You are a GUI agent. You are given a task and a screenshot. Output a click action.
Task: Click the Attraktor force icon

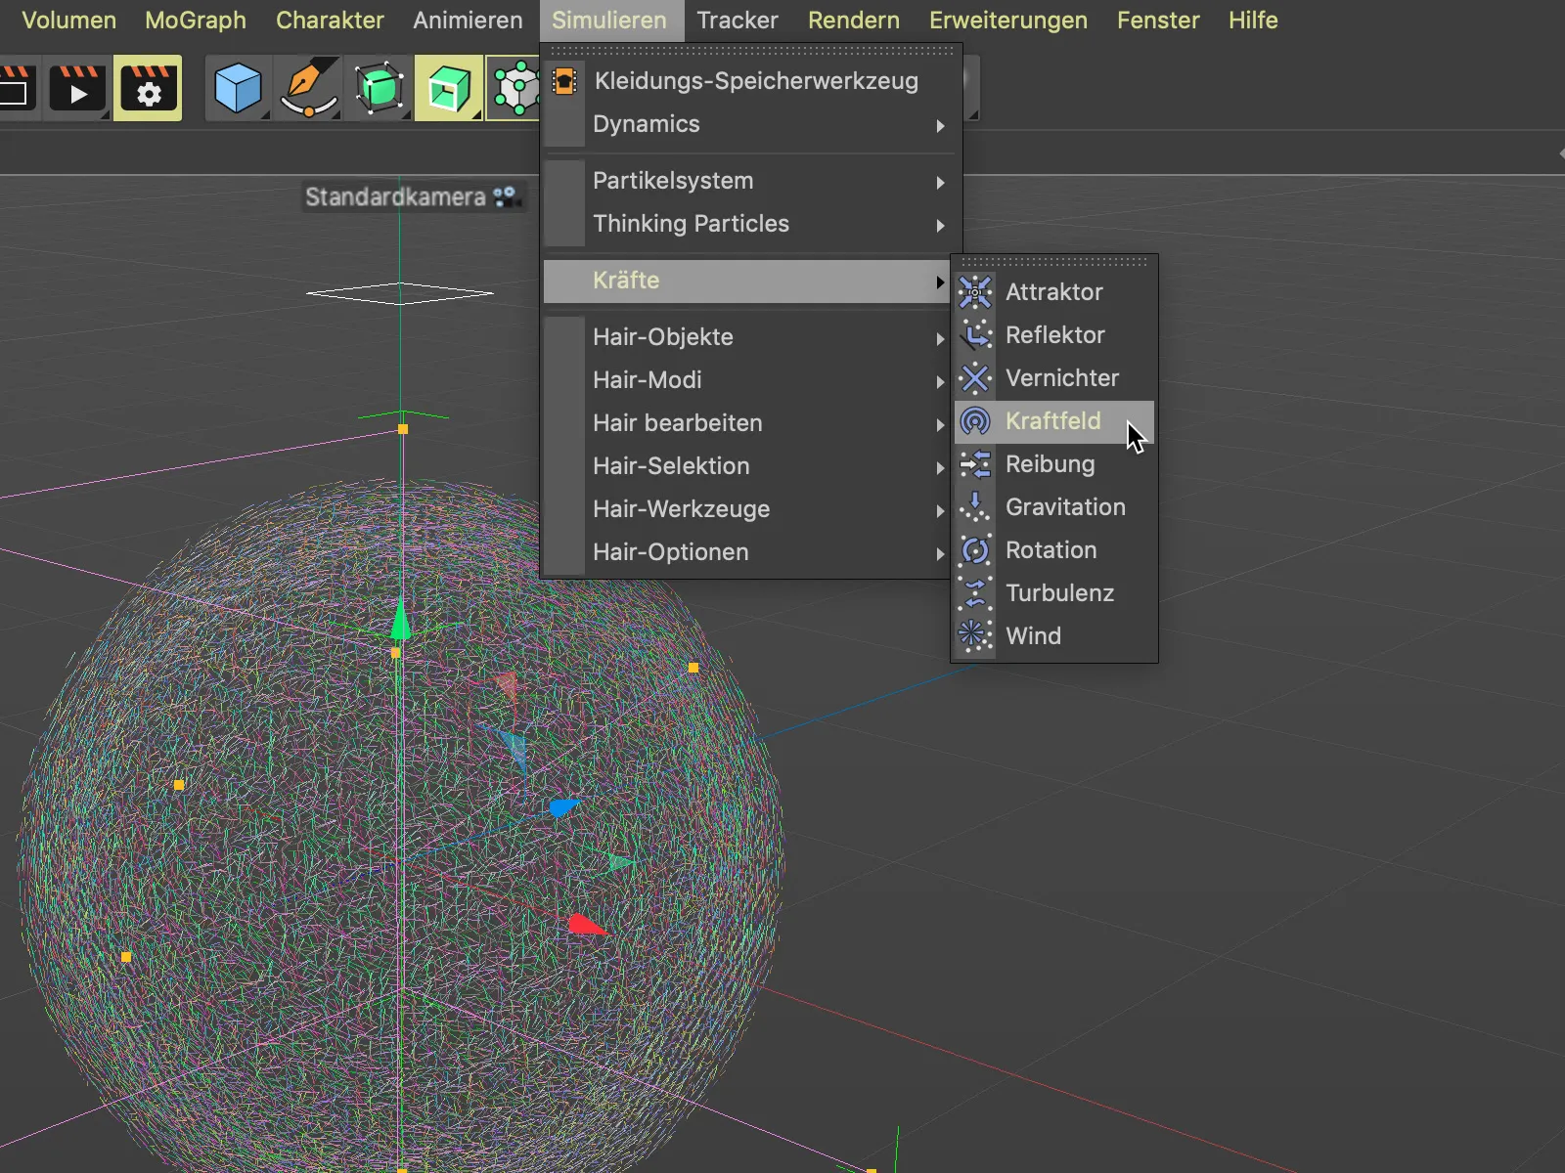[975, 292]
